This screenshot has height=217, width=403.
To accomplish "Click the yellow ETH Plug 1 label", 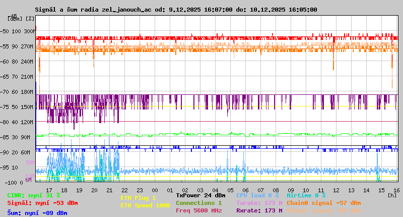I will click(138, 198).
